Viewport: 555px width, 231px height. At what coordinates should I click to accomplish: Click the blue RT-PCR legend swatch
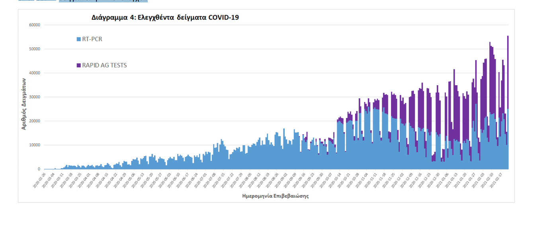click(79, 39)
